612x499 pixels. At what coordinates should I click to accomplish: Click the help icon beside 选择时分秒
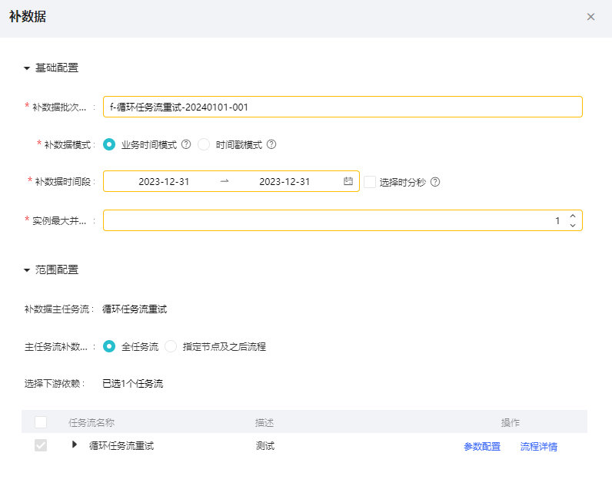(435, 182)
